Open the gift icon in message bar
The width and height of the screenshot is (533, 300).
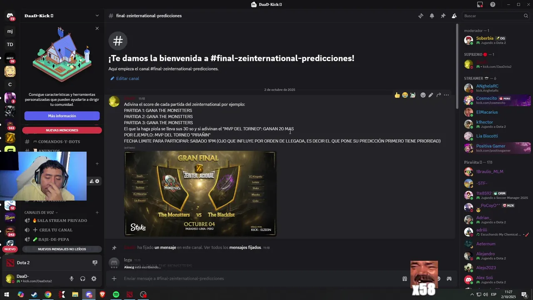coord(404,279)
